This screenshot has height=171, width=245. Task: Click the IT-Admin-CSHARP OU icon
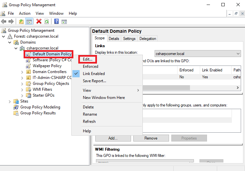[x=28, y=78]
